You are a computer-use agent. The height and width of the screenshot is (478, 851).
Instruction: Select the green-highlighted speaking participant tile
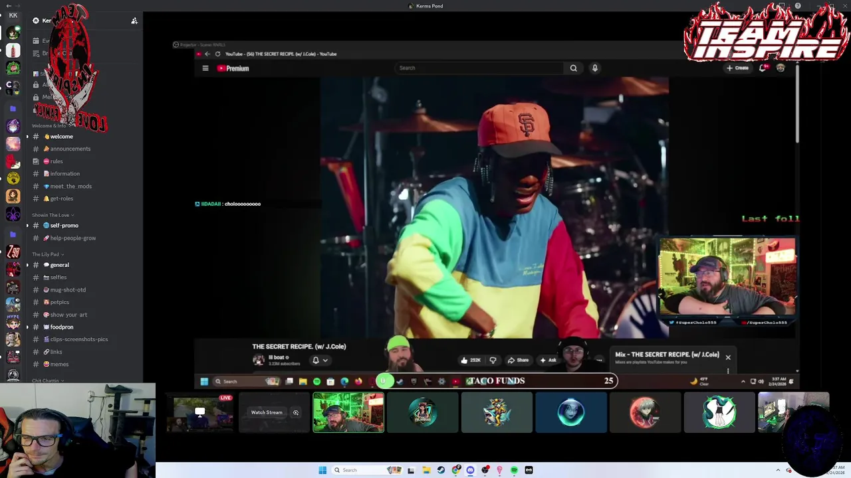[348, 412]
